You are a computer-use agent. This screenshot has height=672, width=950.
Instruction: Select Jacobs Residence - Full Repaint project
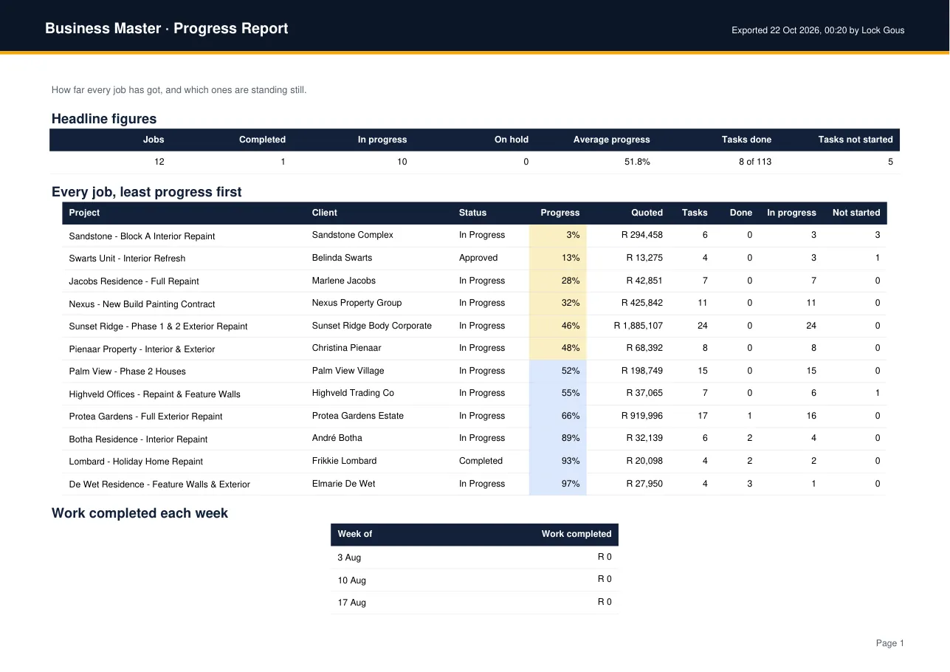[x=134, y=281]
